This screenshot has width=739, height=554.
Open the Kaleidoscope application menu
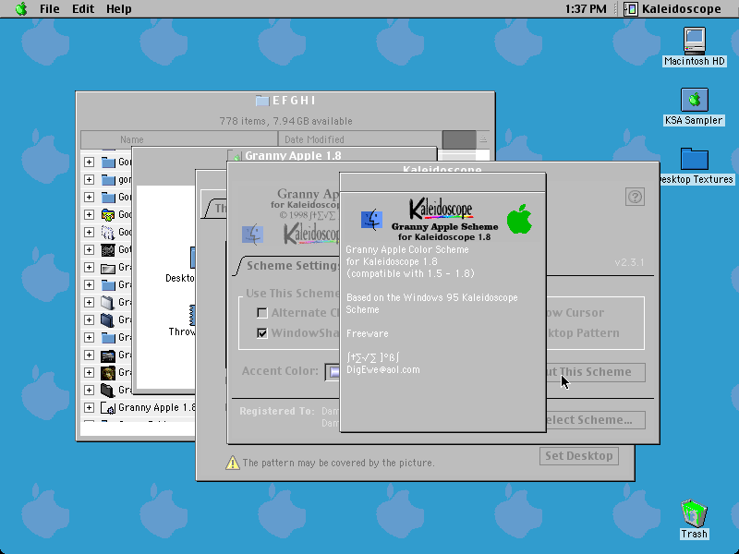click(672, 9)
